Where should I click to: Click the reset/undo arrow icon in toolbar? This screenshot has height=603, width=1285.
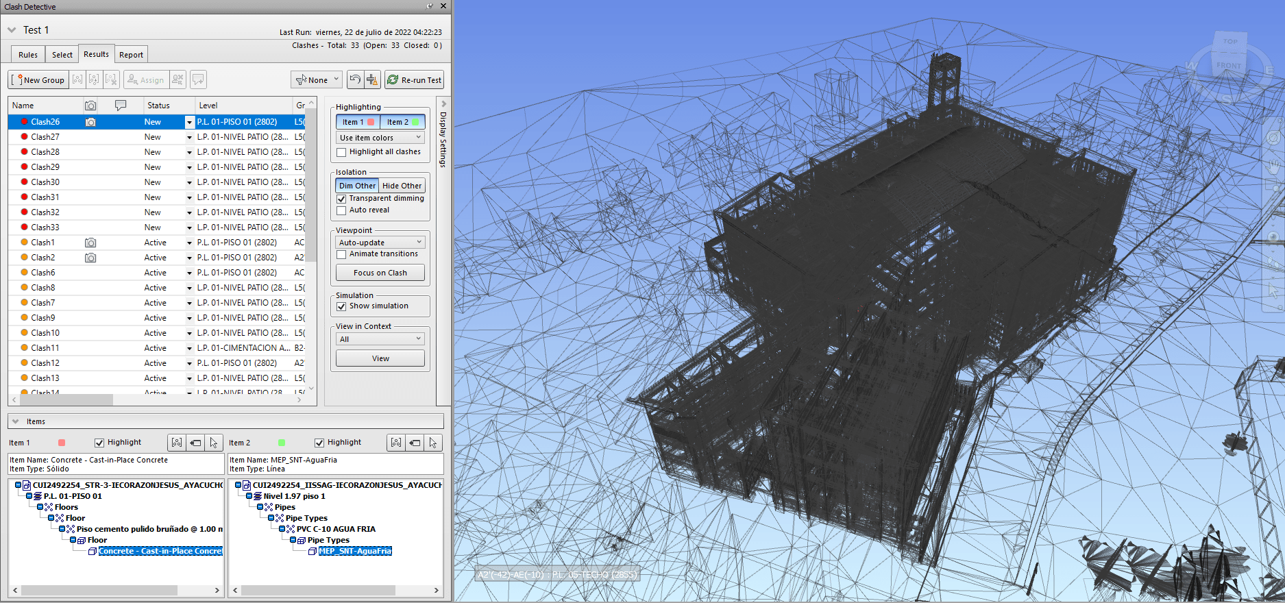pyautogui.click(x=355, y=79)
